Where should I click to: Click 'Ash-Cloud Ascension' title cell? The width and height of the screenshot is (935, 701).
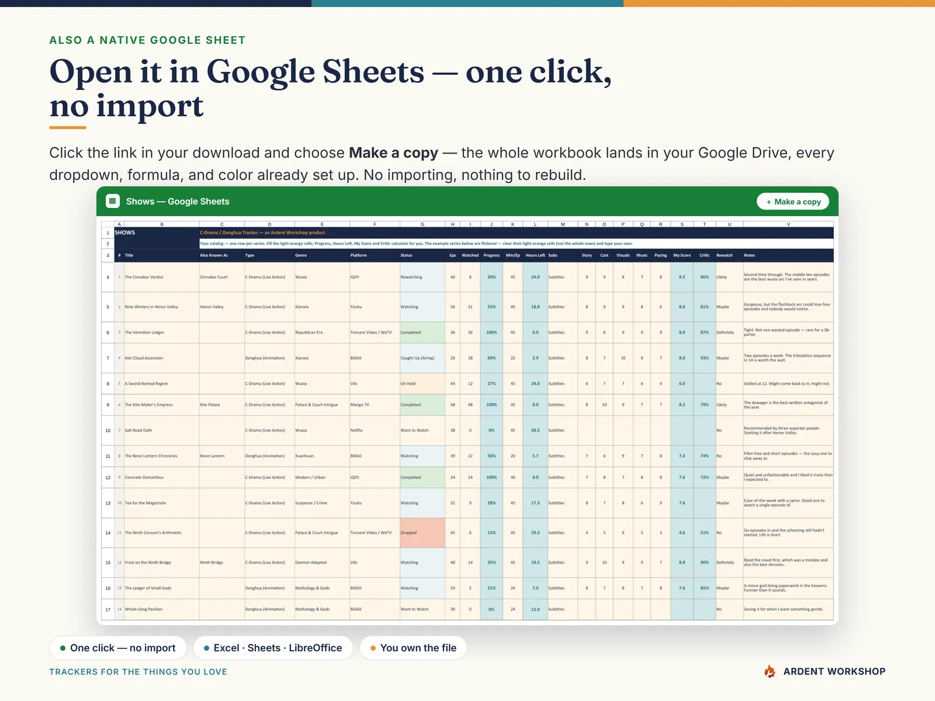(162, 358)
